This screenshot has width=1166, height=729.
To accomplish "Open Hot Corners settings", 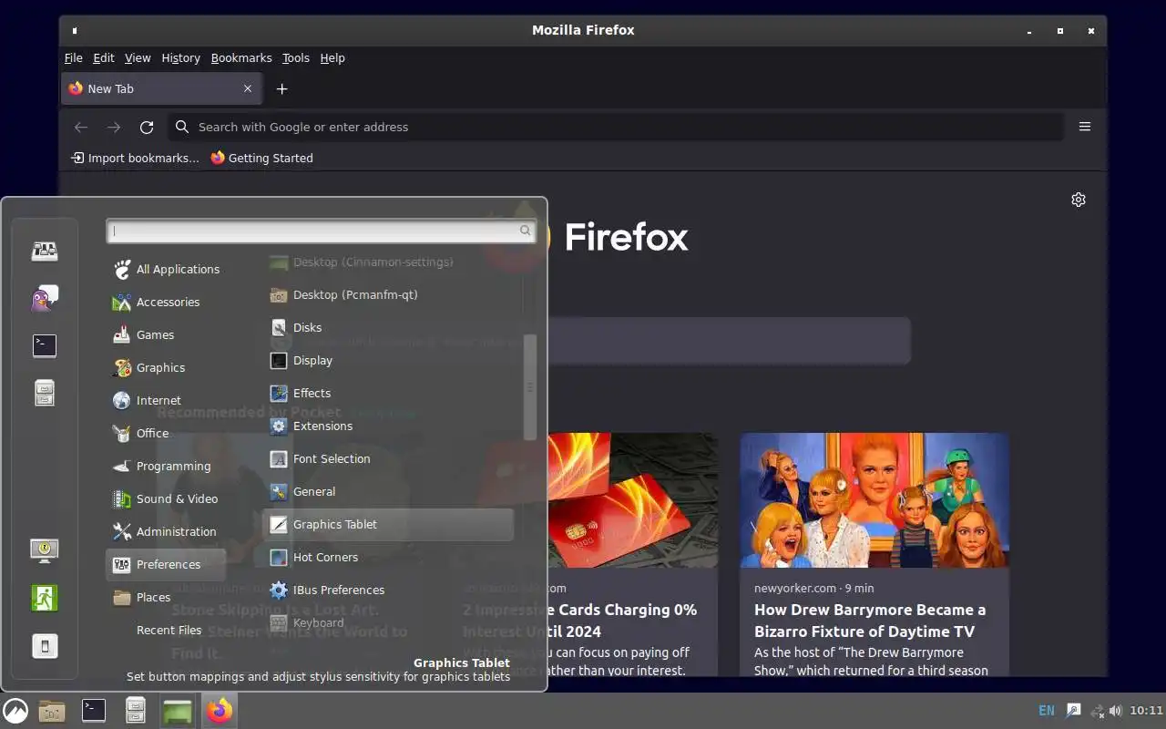I will 388,557.
